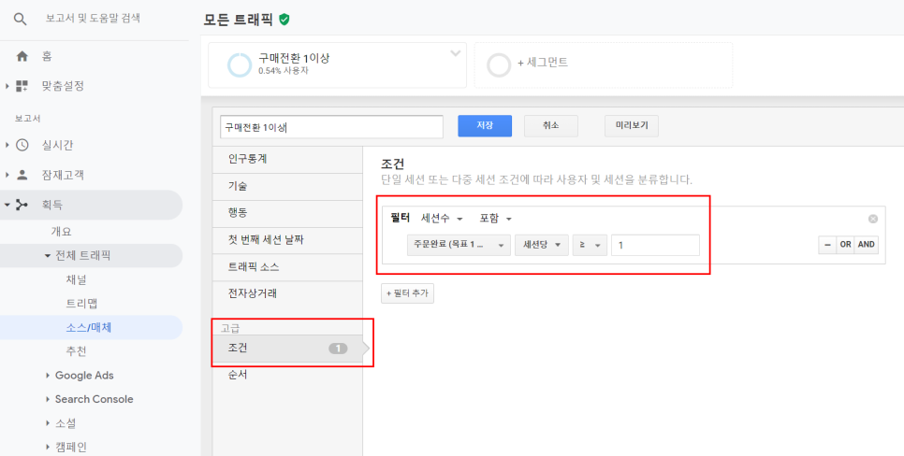This screenshot has height=456, width=904.
Task: Open the ≥ comparison operator dropdown
Action: pos(590,245)
